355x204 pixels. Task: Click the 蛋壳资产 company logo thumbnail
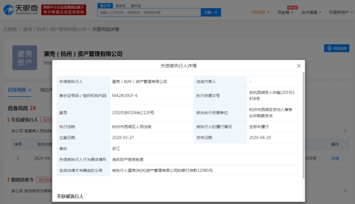pyautogui.click(x=25, y=58)
